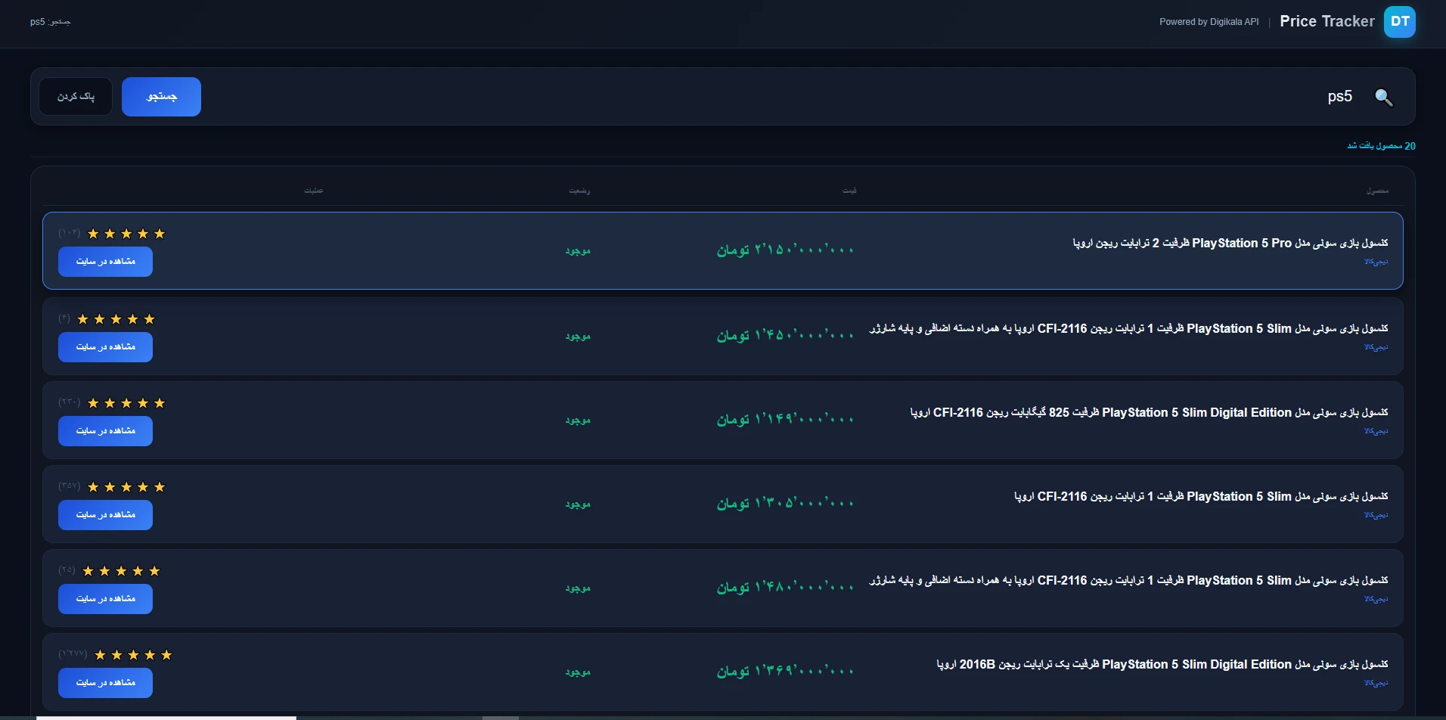Image resolution: width=1446 pixels, height=720 pixels.
Task: Open دیجی‌کالا link under PlayStation 5 Pro
Action: [1376, 262]
